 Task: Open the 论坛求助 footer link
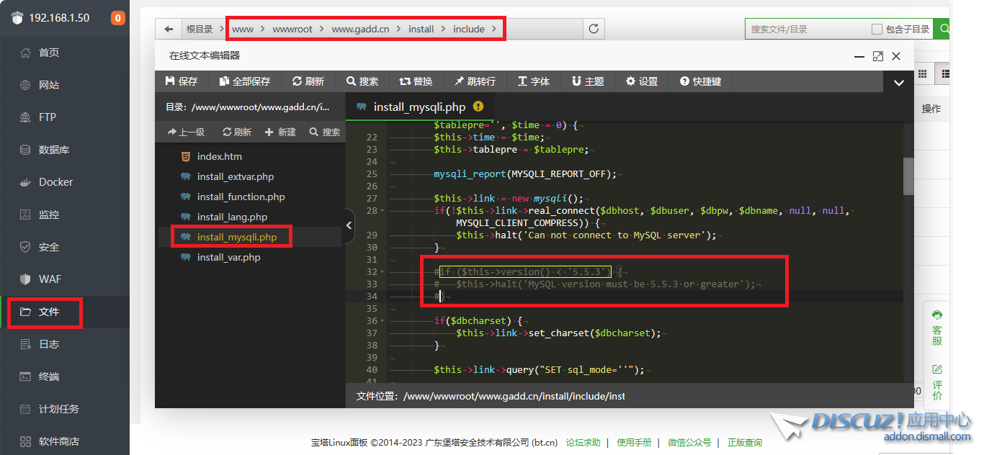583,443
